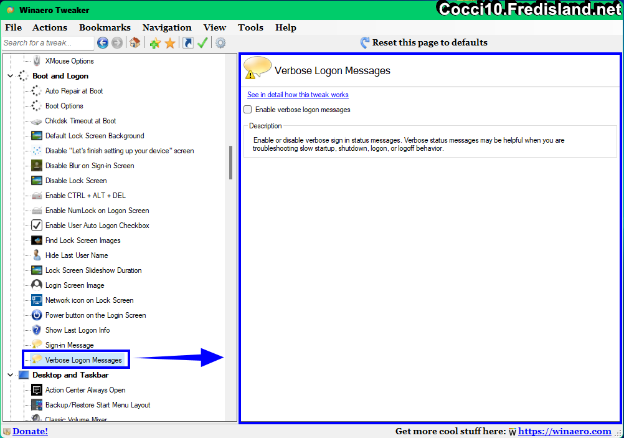Open the Tools menu
The image size is (624, 438).
tap(251, 27)
